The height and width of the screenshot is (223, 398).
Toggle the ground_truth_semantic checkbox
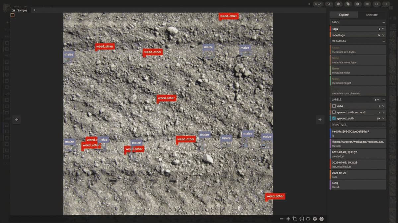(x=334, y=112)
